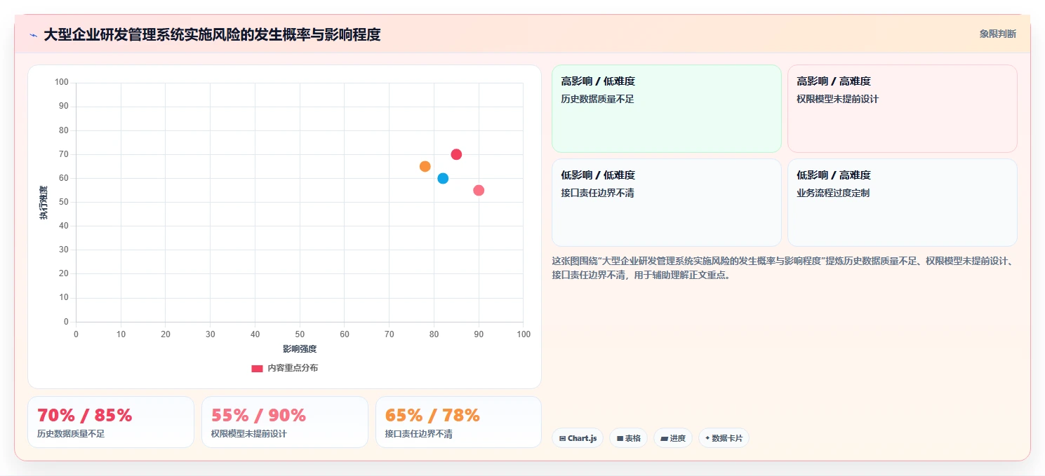Screen dimensions: 1045x476
Task: Select the 进度 tag
Action: 672,438
